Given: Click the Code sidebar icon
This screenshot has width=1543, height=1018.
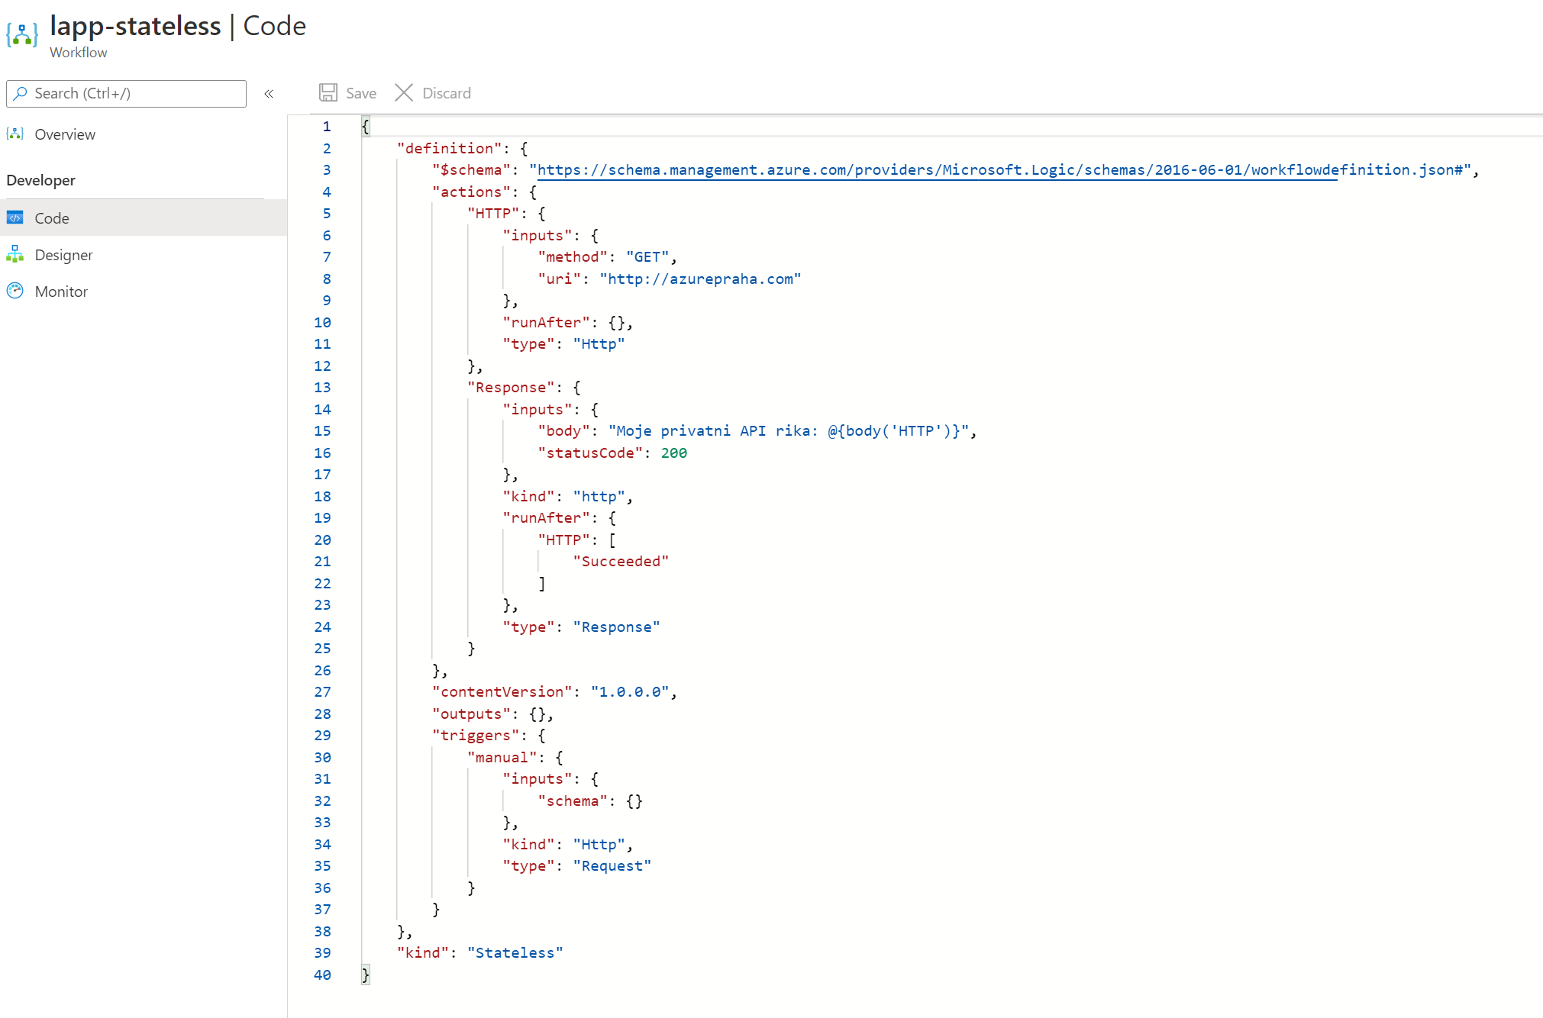Looking at the screenshot, I should pos(15,218).
